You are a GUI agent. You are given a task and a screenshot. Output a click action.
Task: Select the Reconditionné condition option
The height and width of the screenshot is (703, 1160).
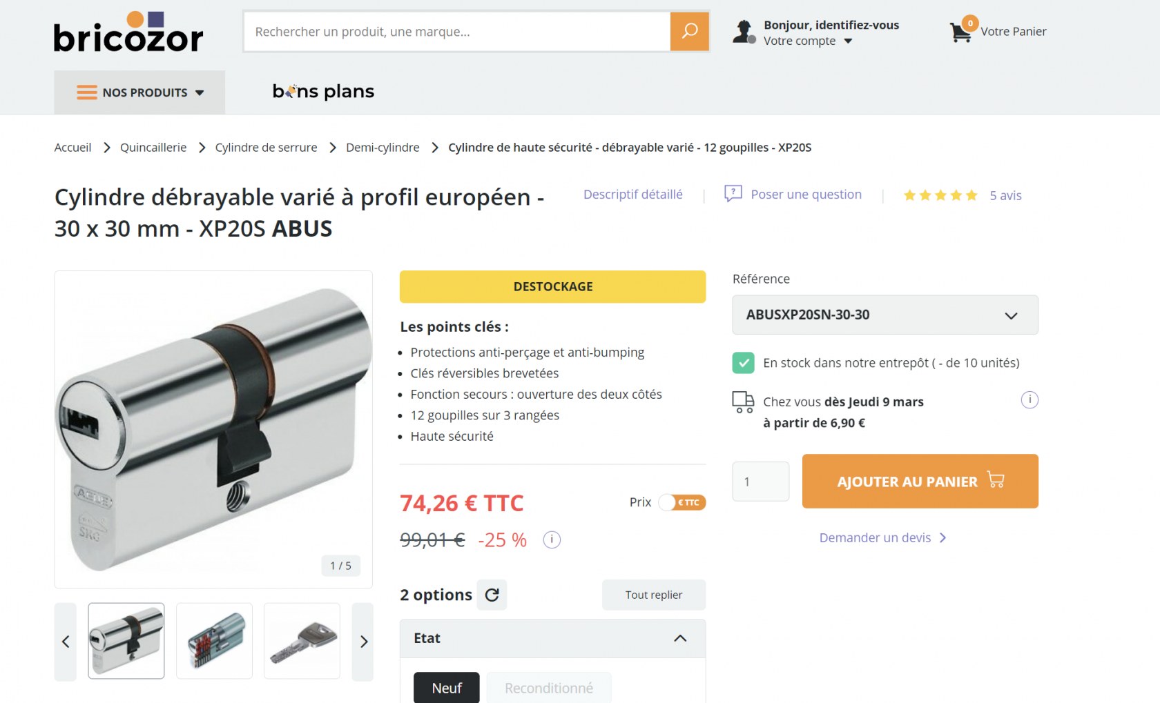(x=548, y=688)
